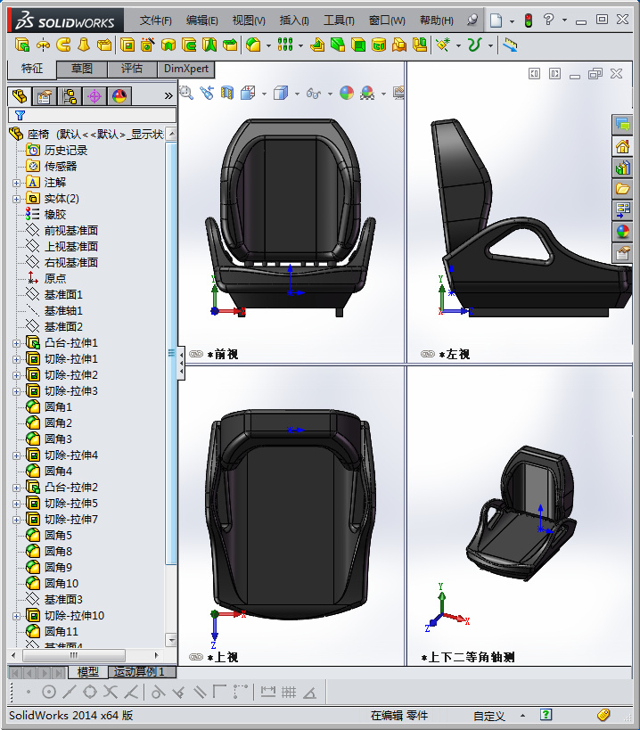Switch to the DimXpert tab
The image size is (640, 730).
pyautogui.click(x=186, y=69)
